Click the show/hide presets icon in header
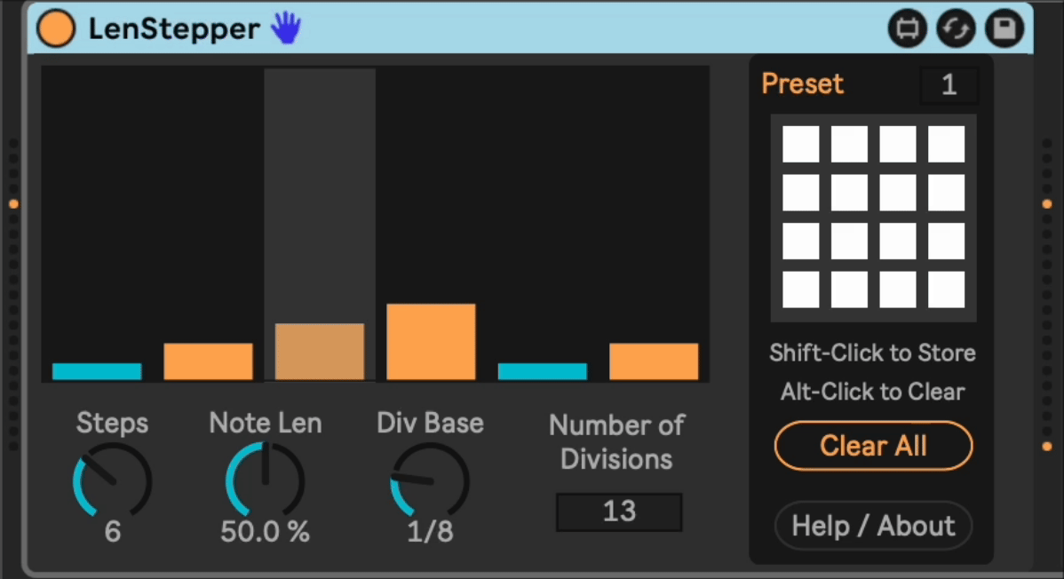Image resolution: width=1064 pixels, height=579 pixels. click(907, 29)
